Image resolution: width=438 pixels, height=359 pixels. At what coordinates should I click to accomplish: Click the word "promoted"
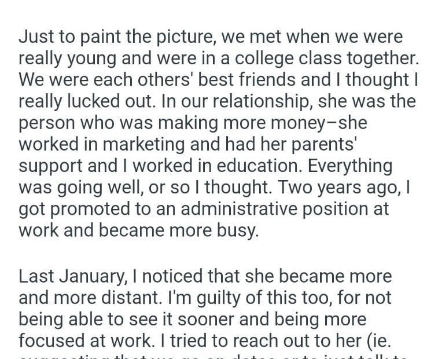[93, 207]
